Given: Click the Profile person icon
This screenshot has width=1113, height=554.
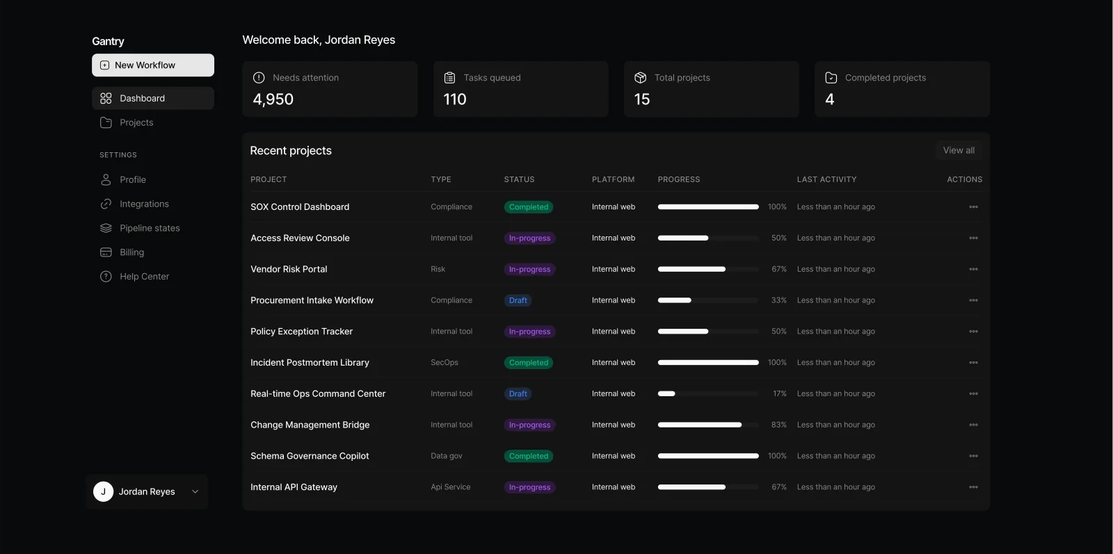Looking at the screenshot, I should pos(106,180).
